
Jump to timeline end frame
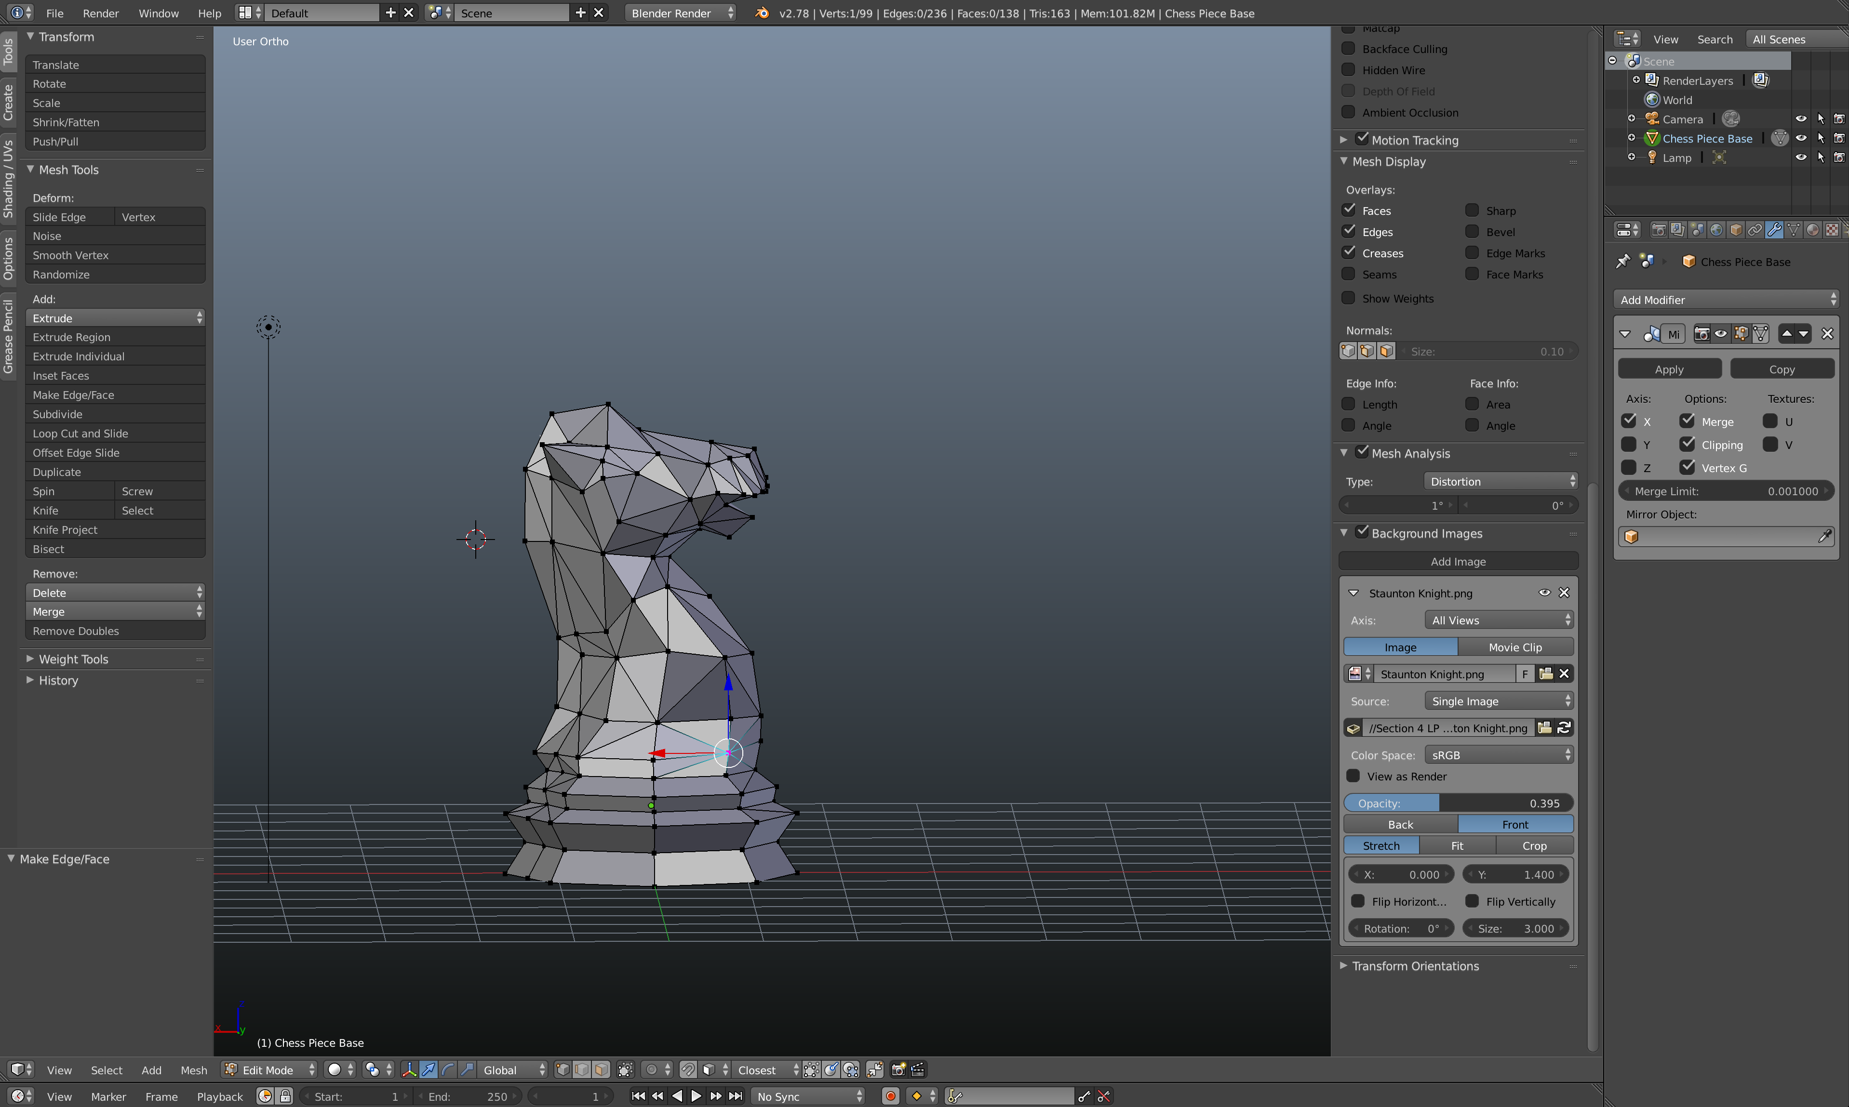(x=735, y=1096)
